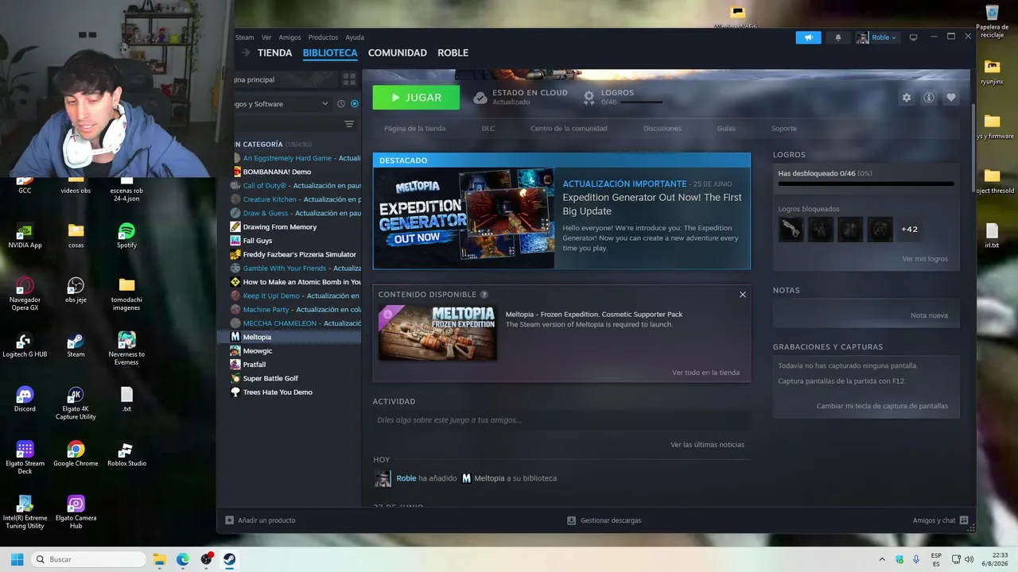
Task: Open File Explorer from the taskbar
Action: 158,559
